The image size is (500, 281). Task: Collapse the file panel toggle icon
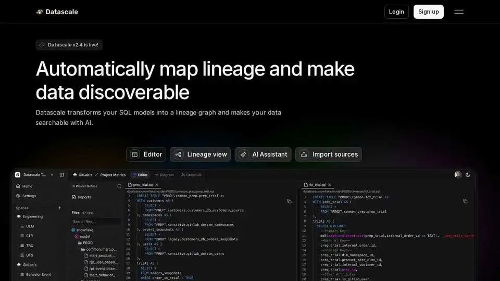tap(119, 186)
